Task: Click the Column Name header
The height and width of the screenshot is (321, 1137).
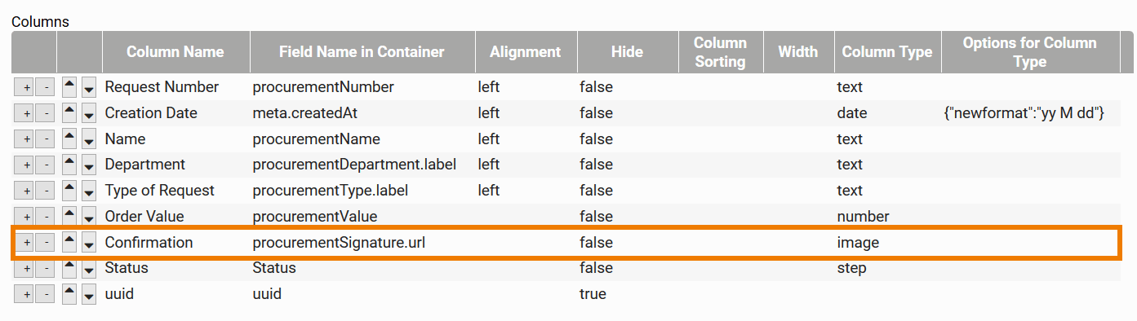Action: [175, 52]
